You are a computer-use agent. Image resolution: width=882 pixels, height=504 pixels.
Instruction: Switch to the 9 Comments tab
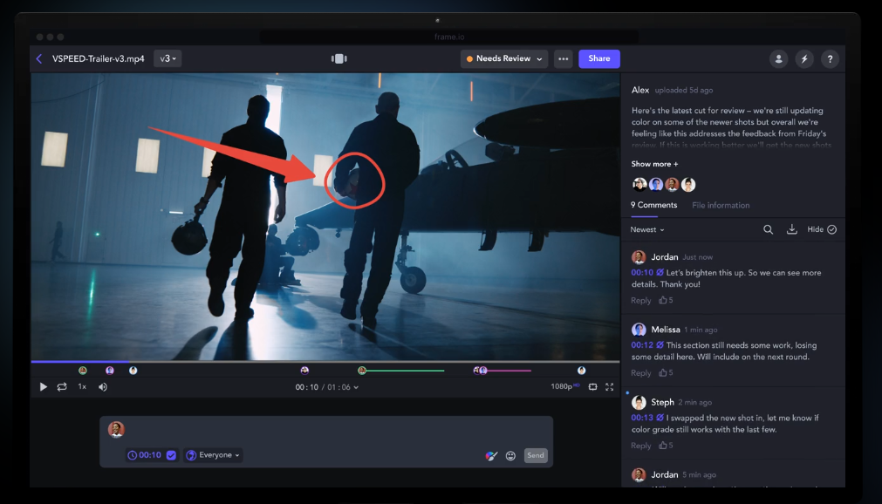pos(653,205)
